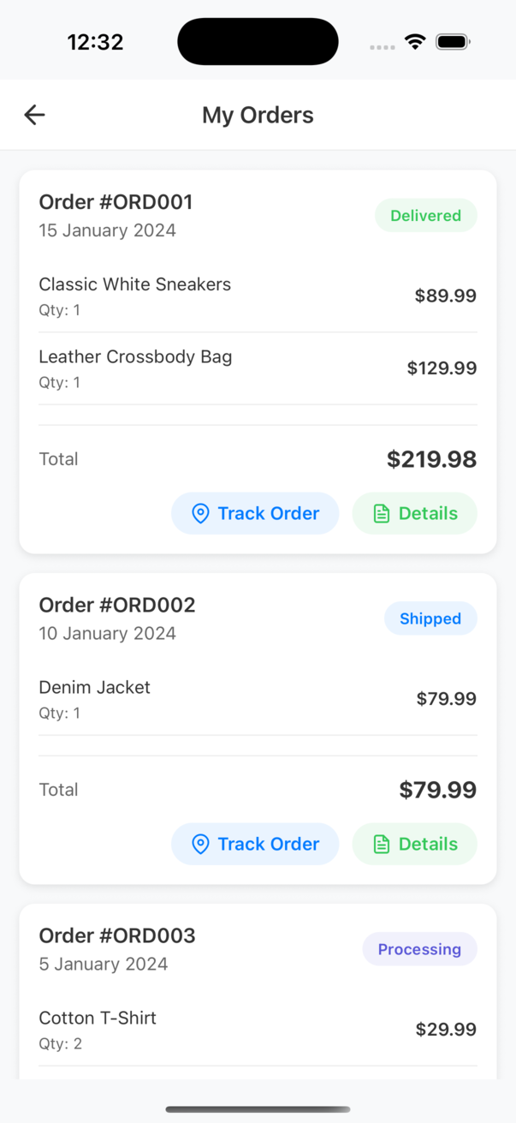Tap document icon in ORD001 Details button

[382, 514]
